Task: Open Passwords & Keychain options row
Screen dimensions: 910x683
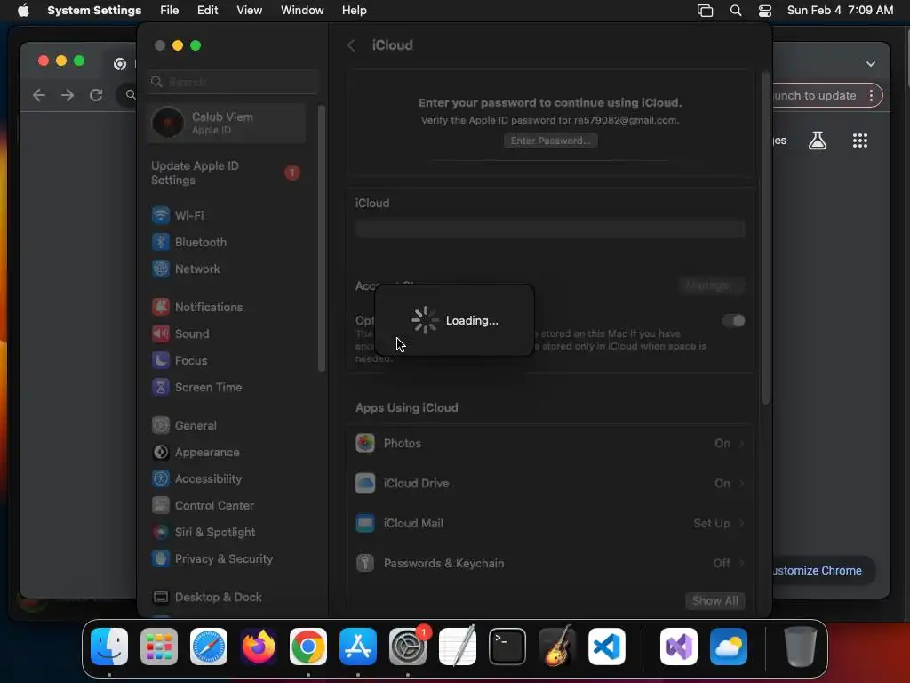Action: click(x=549, y=563)
